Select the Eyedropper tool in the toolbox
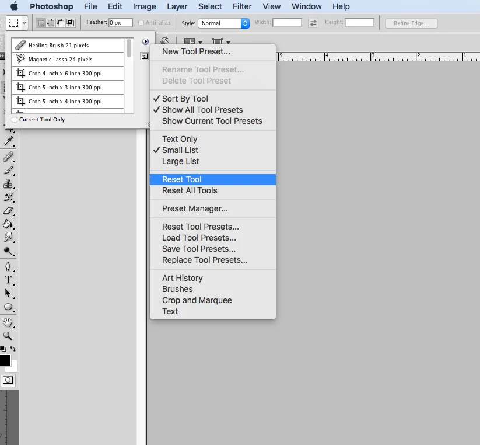Screen dimensions: 480x445 pyautogui.click(x=8, y=141)
